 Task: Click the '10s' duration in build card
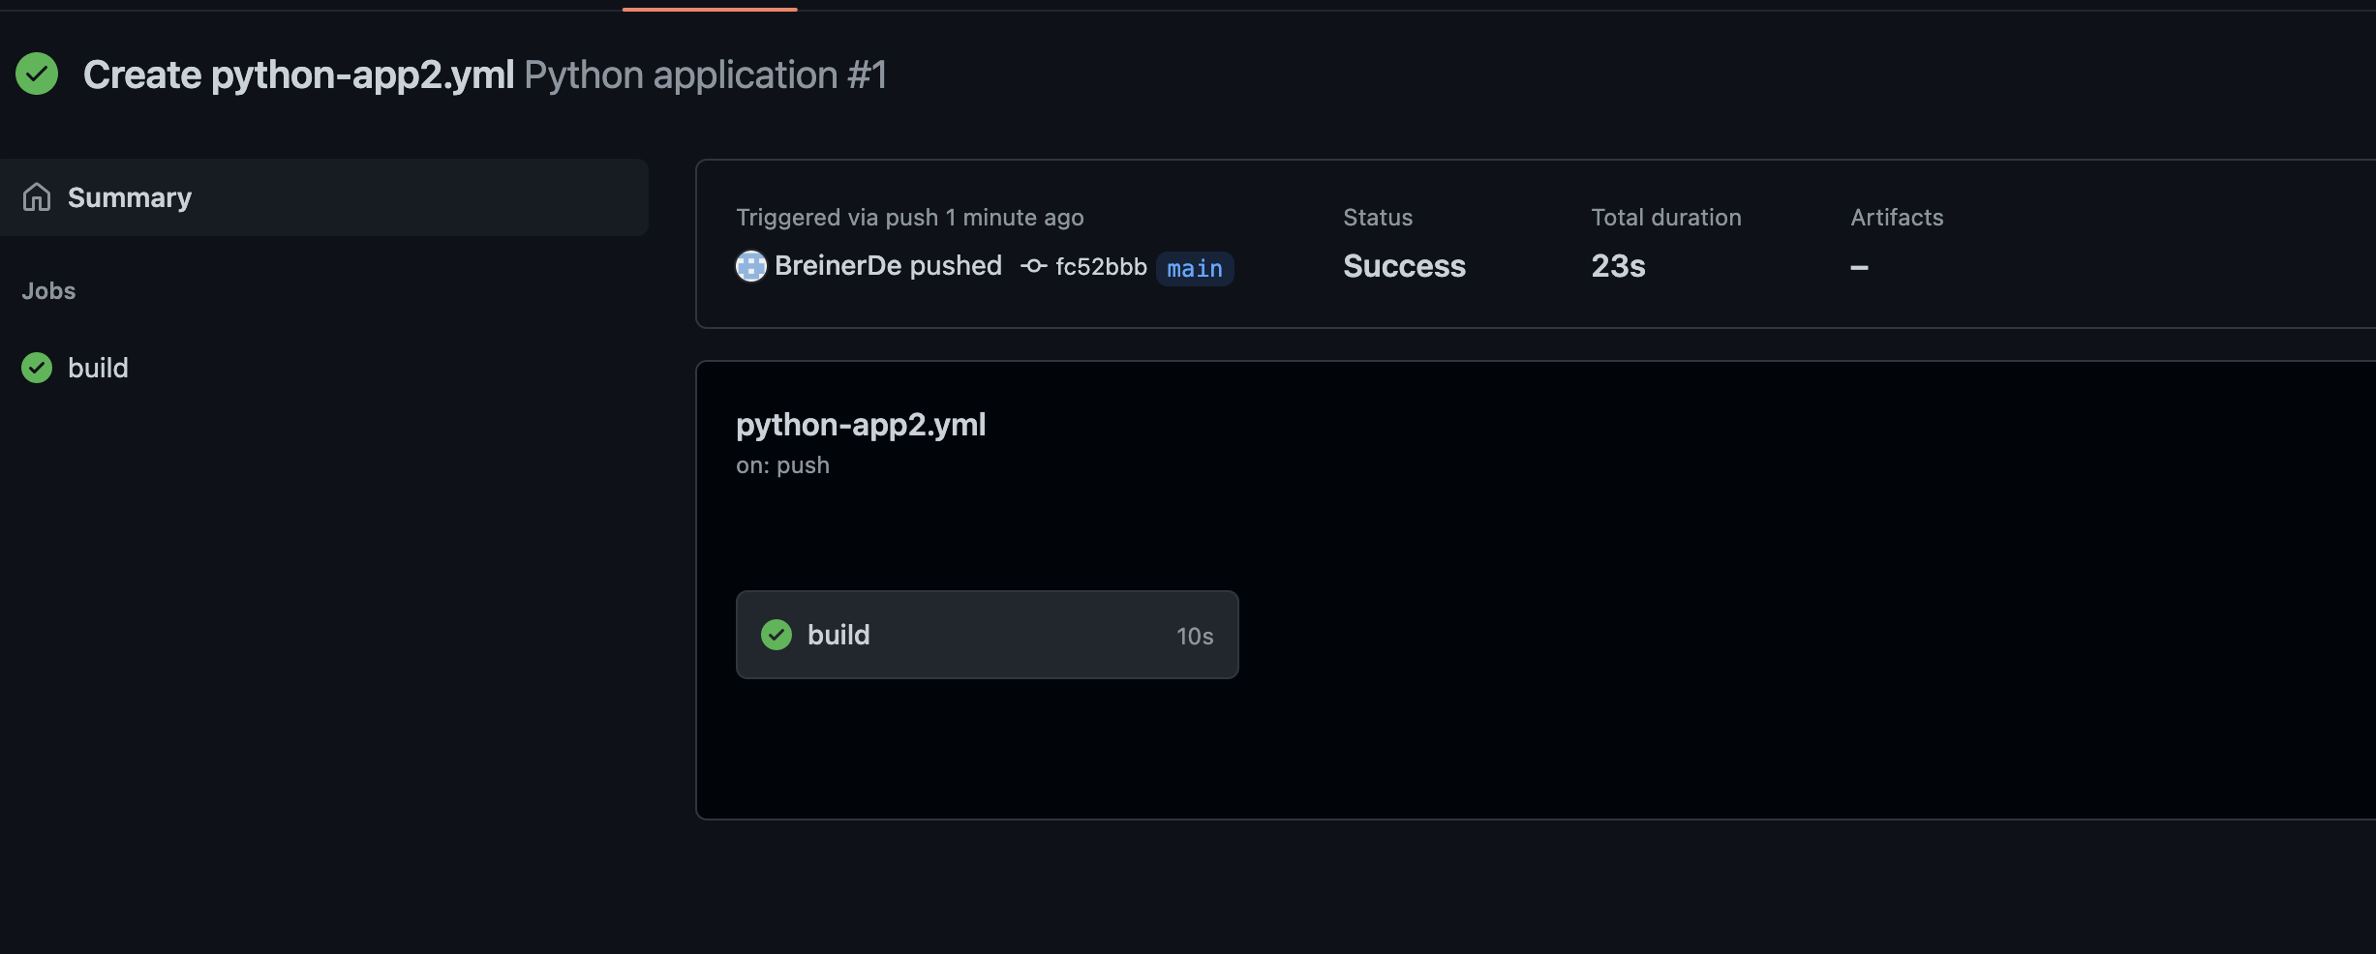[1195, 636]
